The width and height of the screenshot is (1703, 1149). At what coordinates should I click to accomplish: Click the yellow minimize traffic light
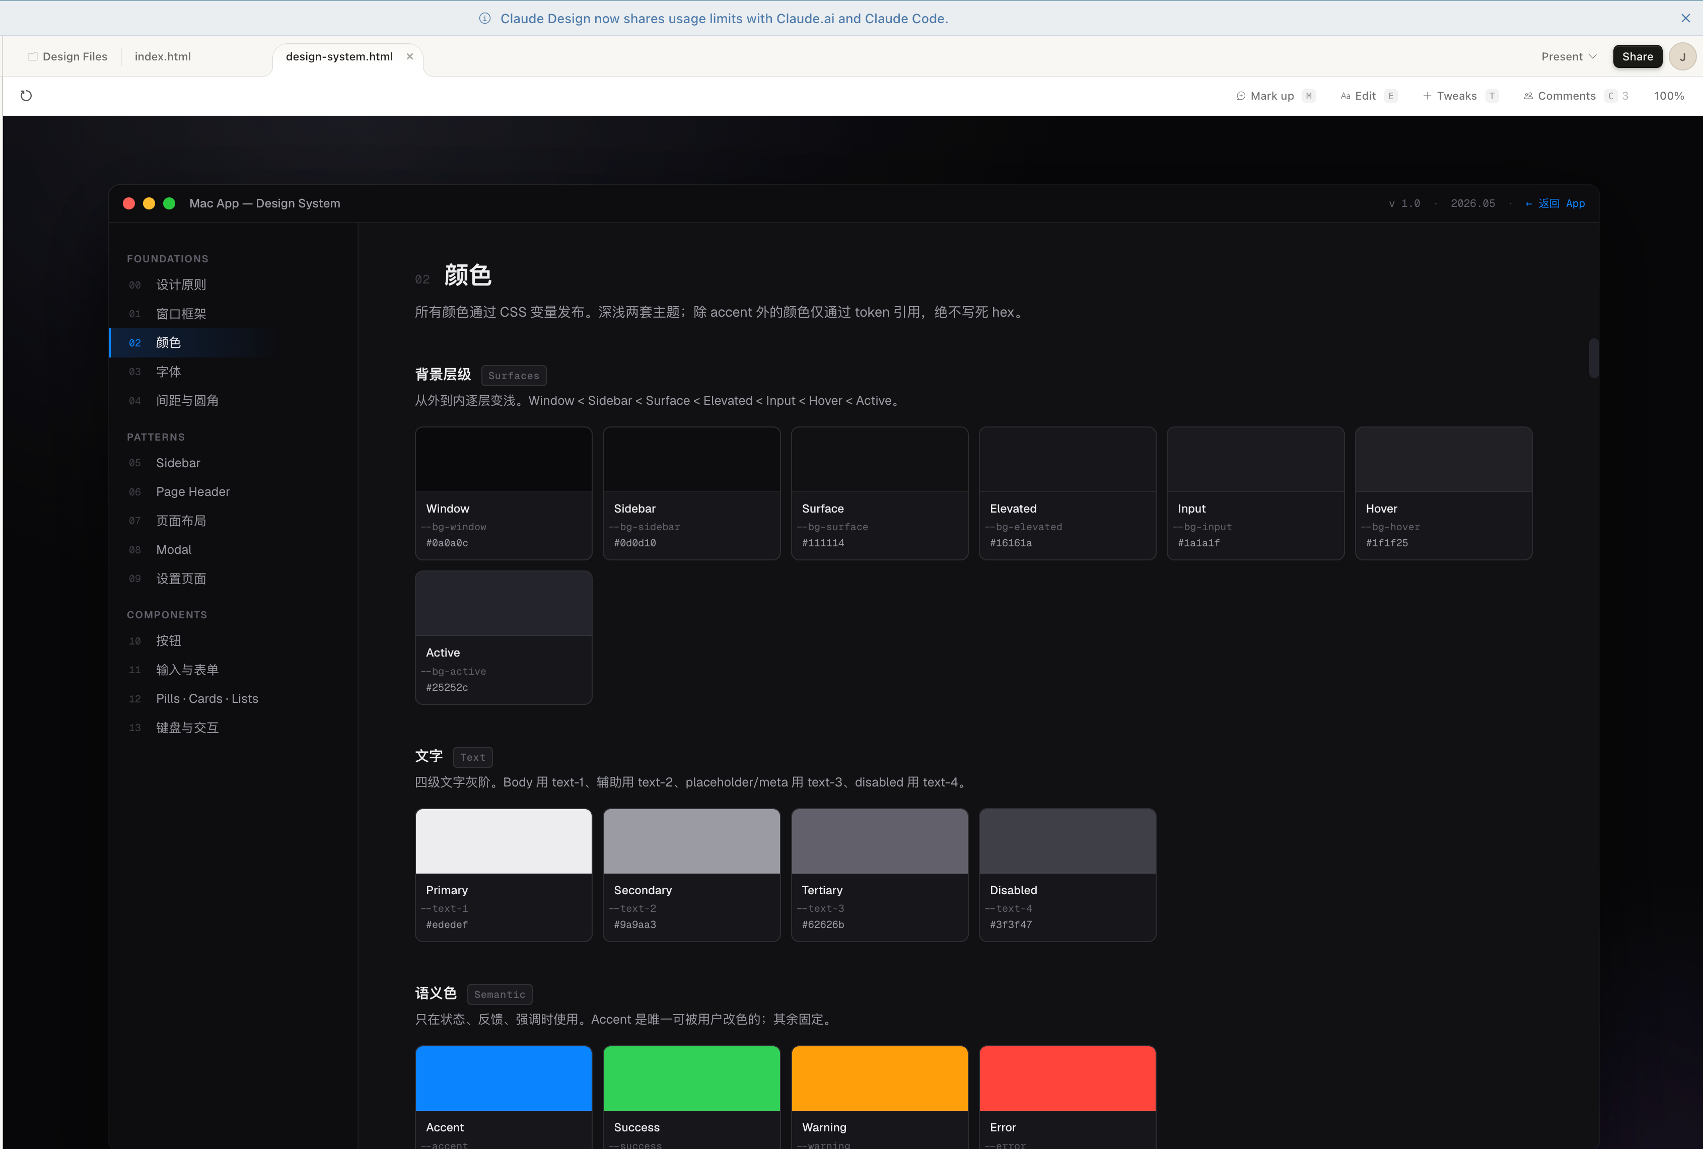[x=149, y=204]
